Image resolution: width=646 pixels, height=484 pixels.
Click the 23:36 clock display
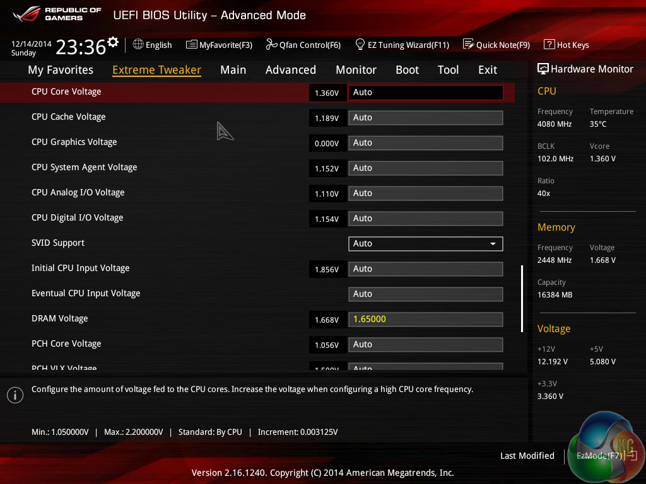(81, 47)
